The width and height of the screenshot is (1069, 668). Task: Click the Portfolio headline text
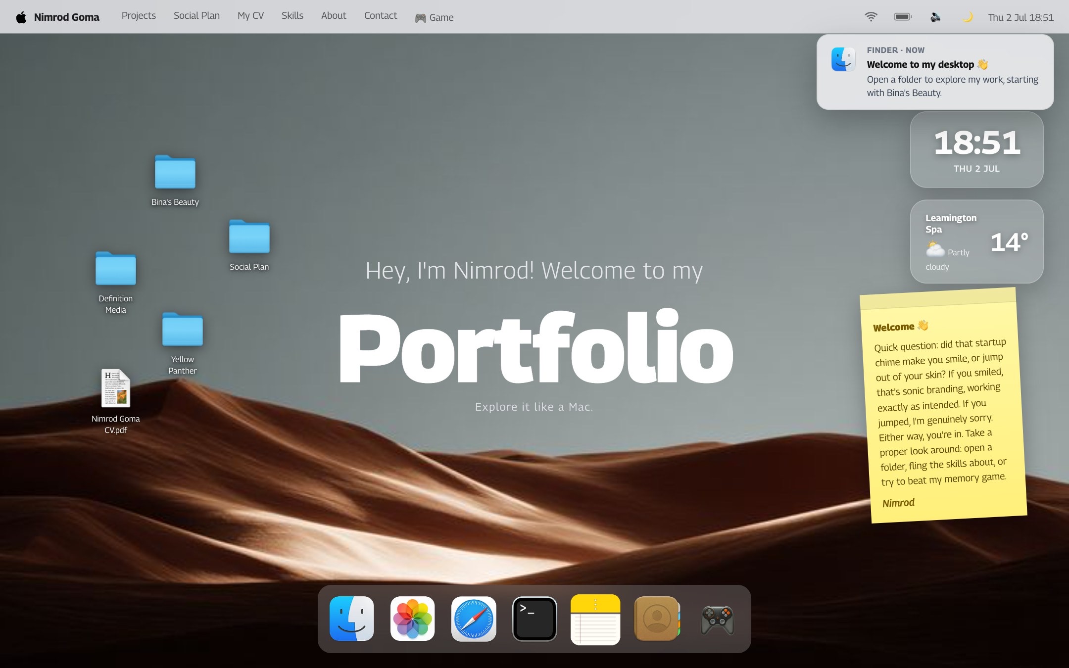[x=535, y=346]
